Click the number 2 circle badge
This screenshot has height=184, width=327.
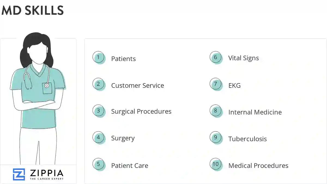pyautogui.click(x=98, y=84)
